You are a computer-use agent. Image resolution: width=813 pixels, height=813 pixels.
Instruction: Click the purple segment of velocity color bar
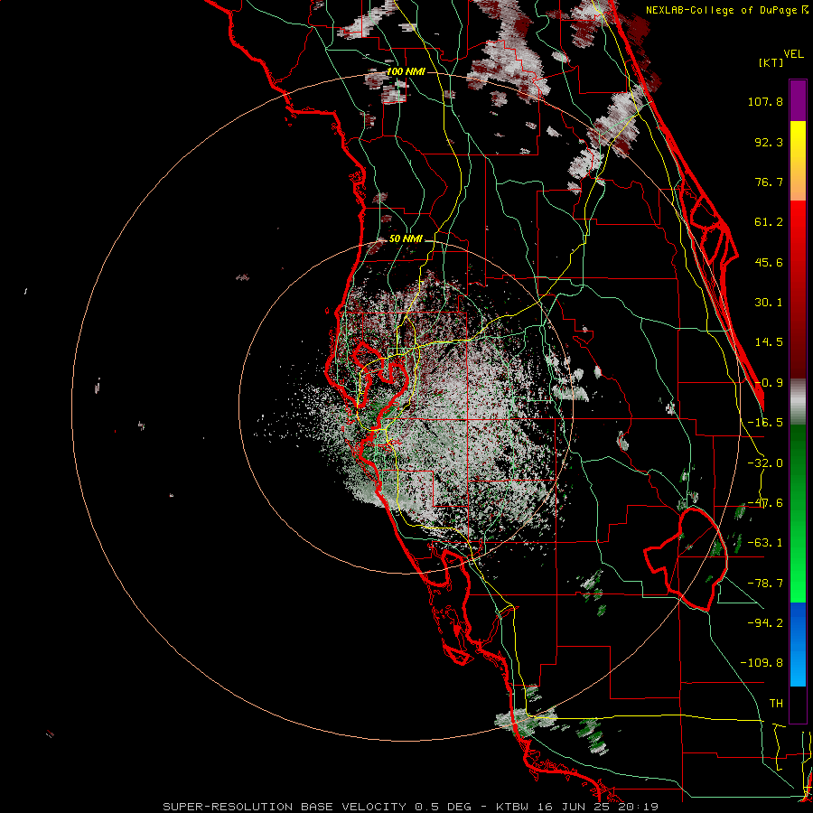(798, 100)
